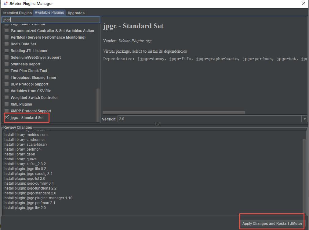This screenshot has width=309, height=230.
Task: Select the Selenium/WebDriver Support checkbox
Action: tap(7, 57)
